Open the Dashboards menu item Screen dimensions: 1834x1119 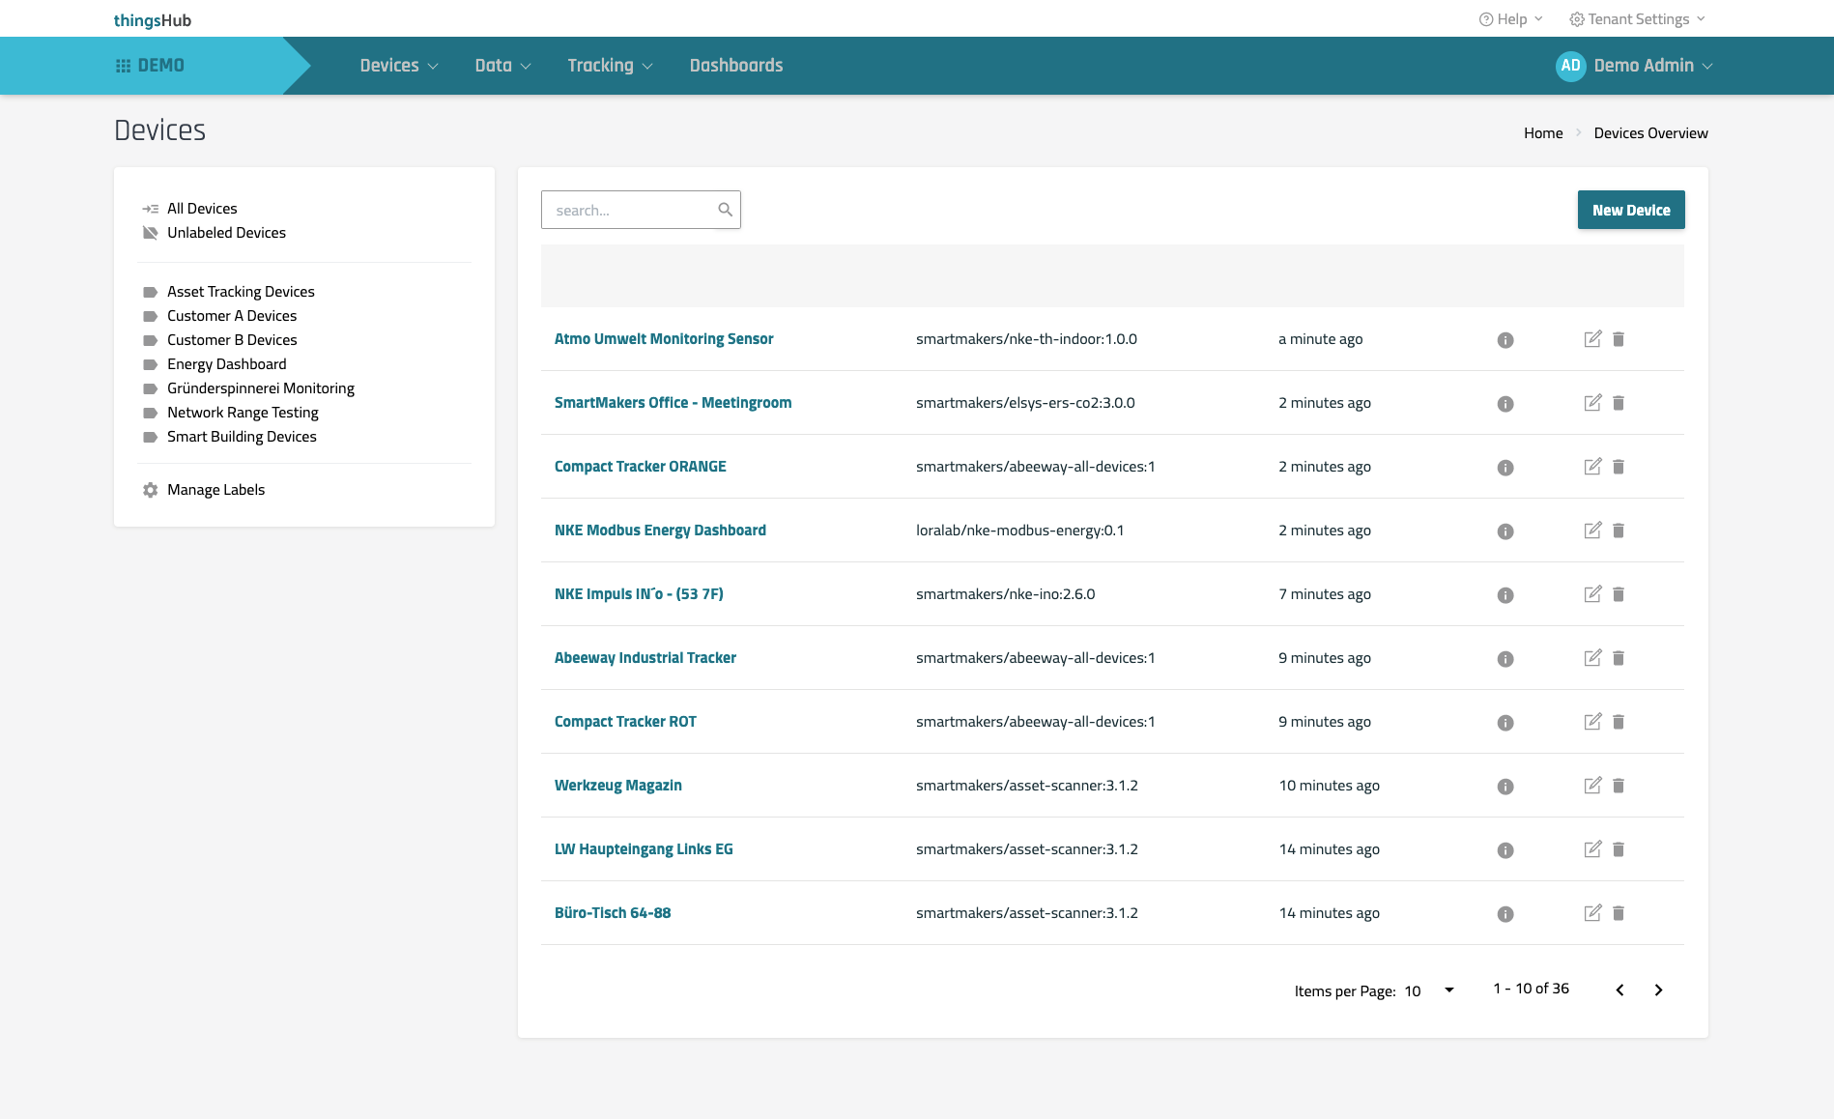click(735, 66)
